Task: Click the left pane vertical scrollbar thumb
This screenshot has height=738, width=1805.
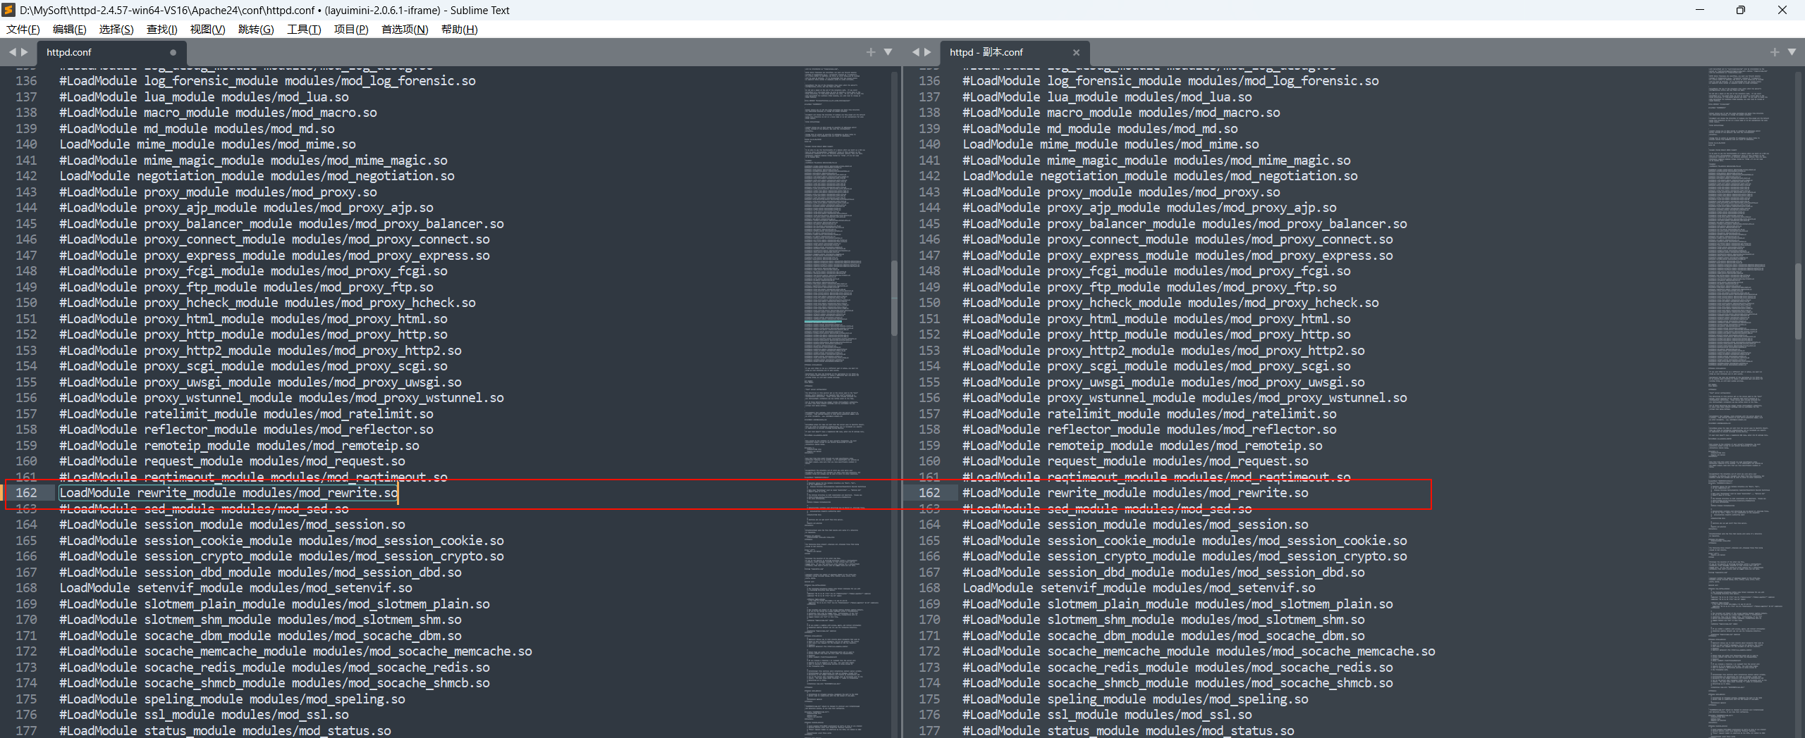Action: coord(895,299)
